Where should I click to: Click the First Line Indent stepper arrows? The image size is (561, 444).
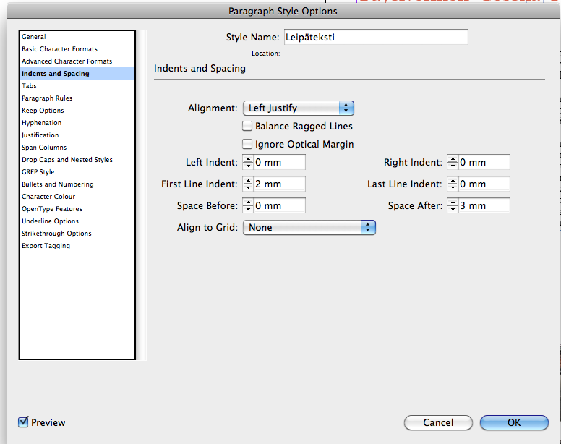[x=247, y=184]
